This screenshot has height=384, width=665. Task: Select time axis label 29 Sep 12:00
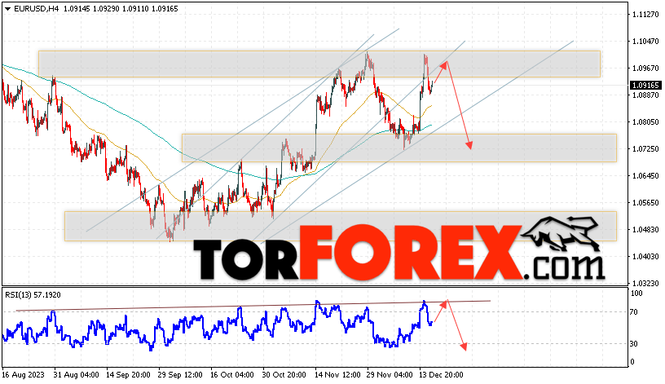click(180, 375)
